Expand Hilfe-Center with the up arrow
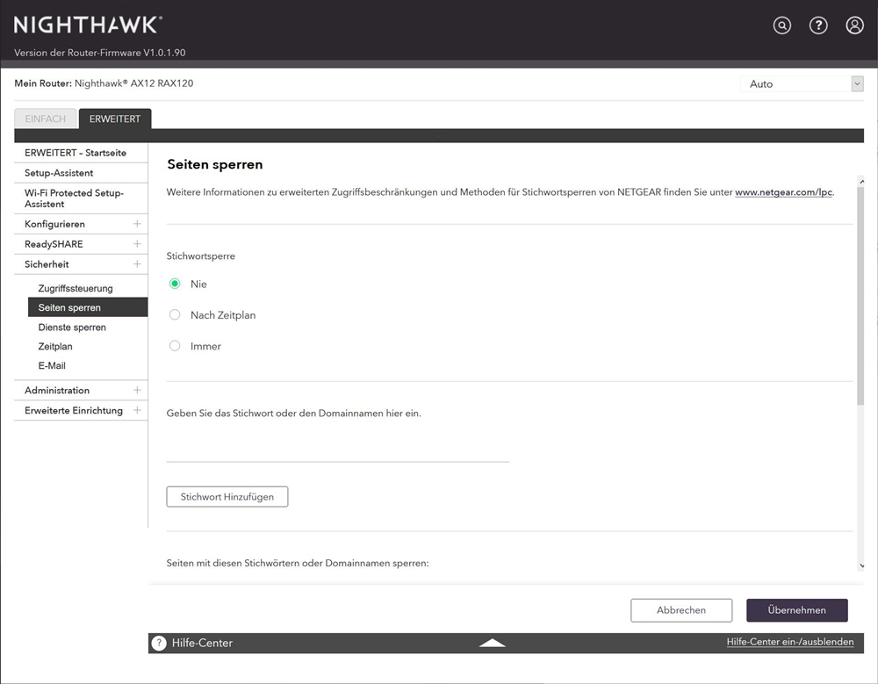The width and height of the screenshot is (878, 684). click(492, 643)
